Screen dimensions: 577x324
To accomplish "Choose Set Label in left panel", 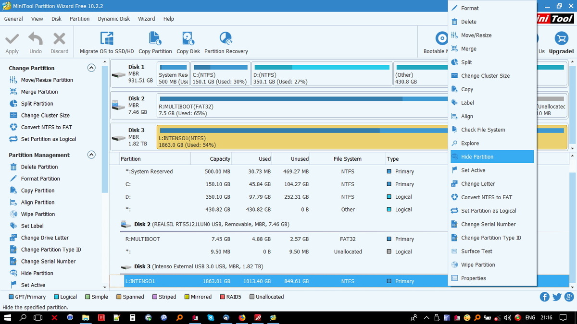I will click(32, 226).
